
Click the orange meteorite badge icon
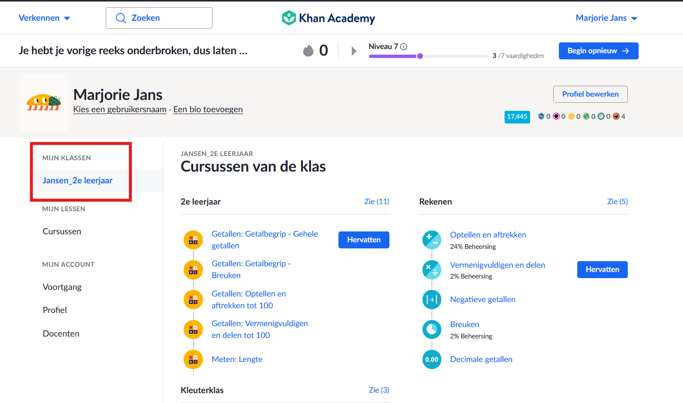[x=616, y=116]
